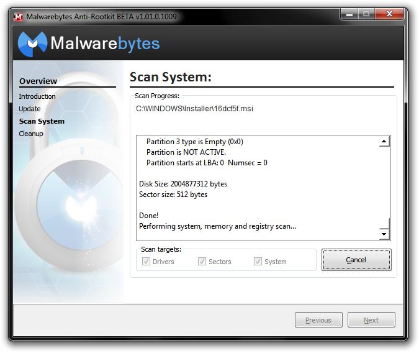Viewport: 419px width, 353px height.
Task: Click the window title 'Malwarebytes Anti-Rootkit BETA v1.01.0.1009'
Action: (102, 17)
